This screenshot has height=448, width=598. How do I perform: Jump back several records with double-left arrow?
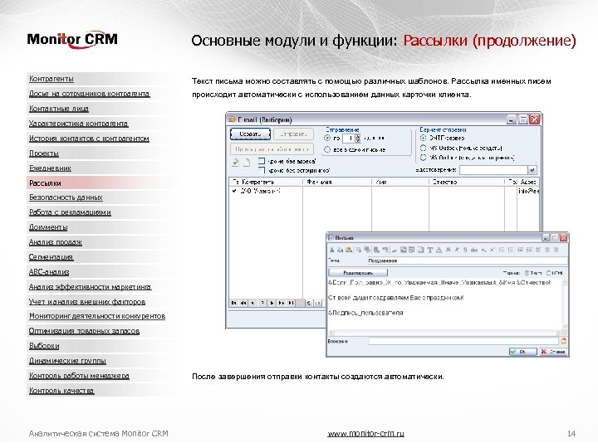[x=243, y=303]
